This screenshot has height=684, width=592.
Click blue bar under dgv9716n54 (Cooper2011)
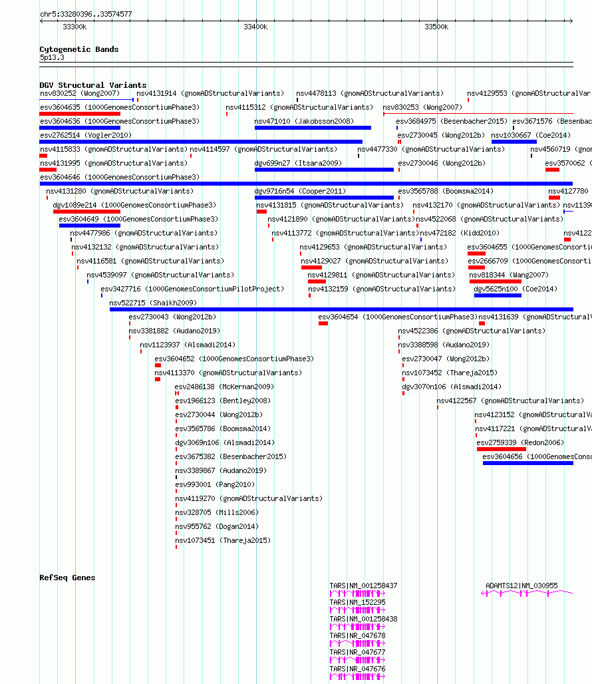(x=324, y=198)
